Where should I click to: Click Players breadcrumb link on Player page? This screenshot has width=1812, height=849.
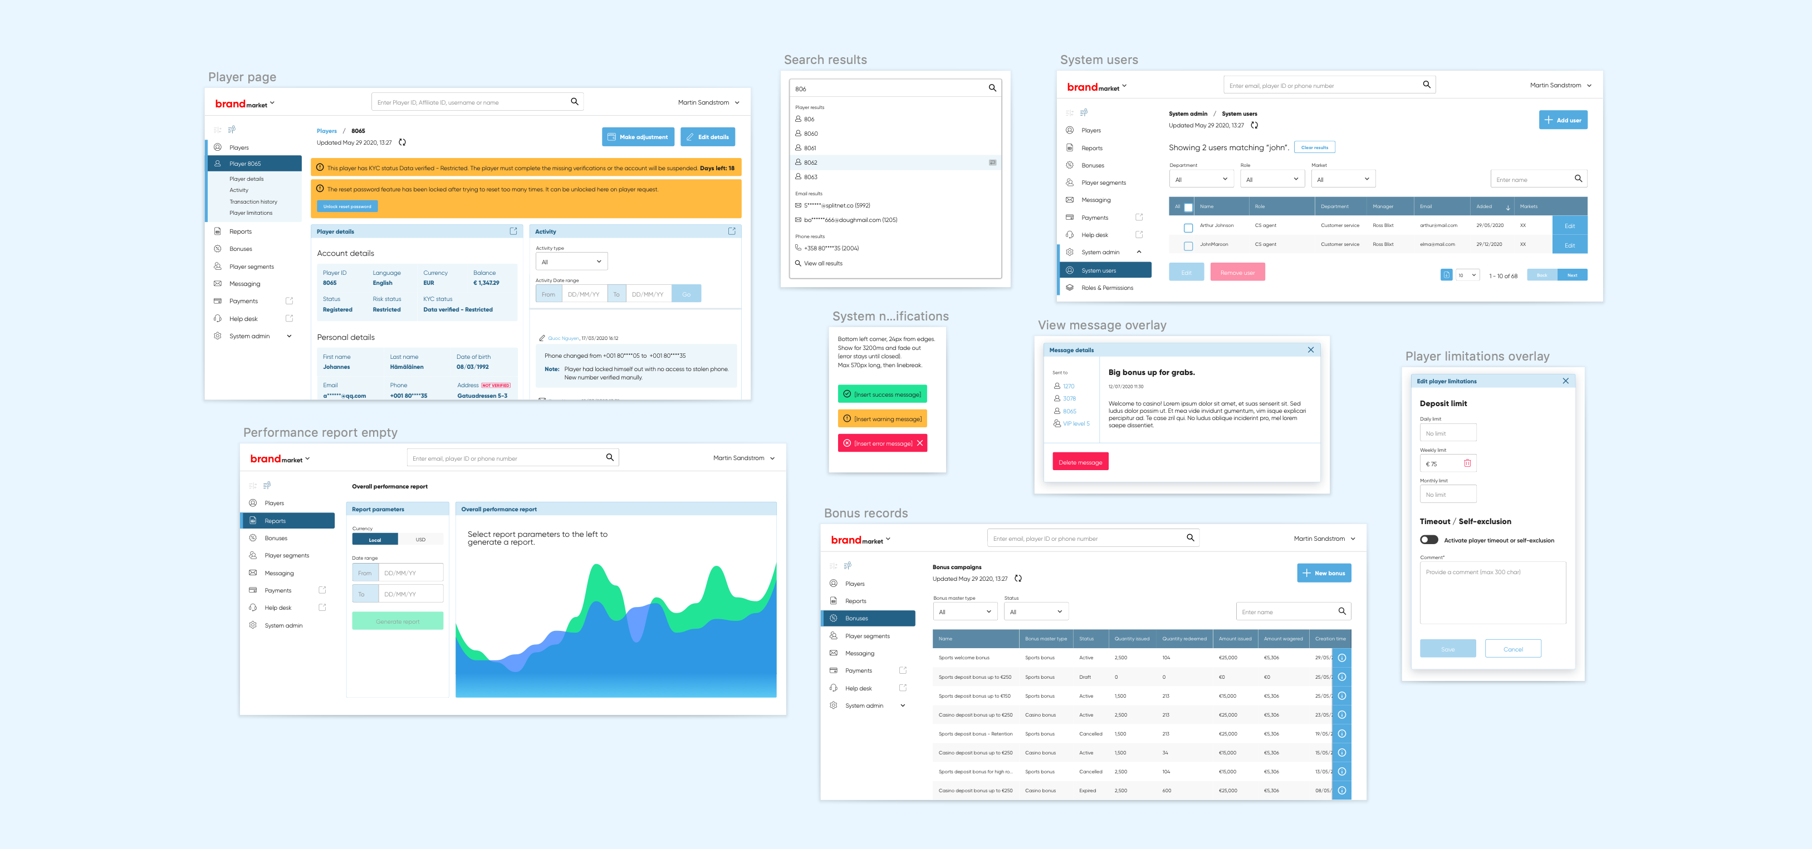(326, 131)
